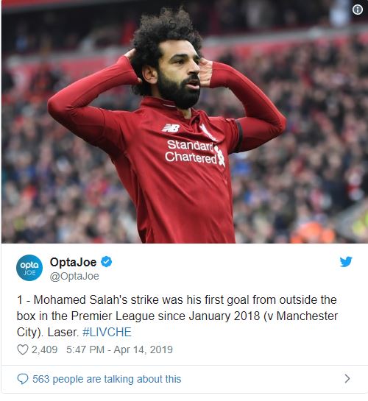Open the #LIVCHE hashtag link
Screen dimensions: 368x401
tap(107, 333)
